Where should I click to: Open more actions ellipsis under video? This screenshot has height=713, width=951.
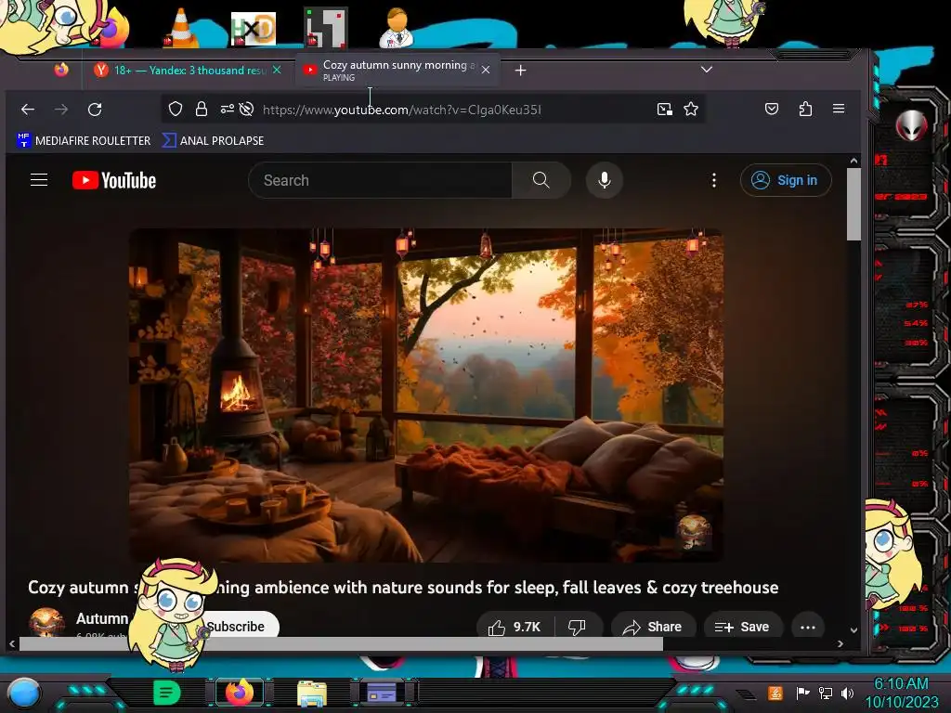(808, 627)
